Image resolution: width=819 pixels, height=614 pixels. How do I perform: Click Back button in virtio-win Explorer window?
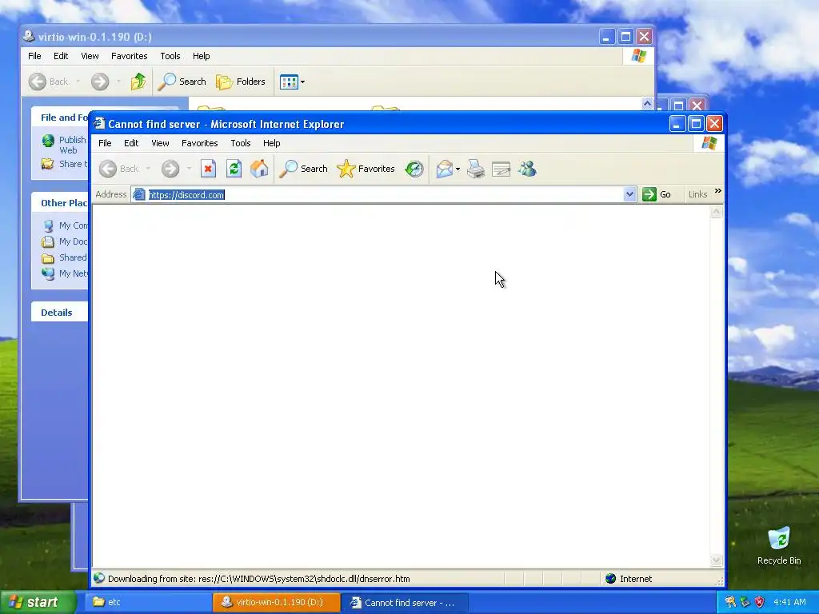click(49, 82)
